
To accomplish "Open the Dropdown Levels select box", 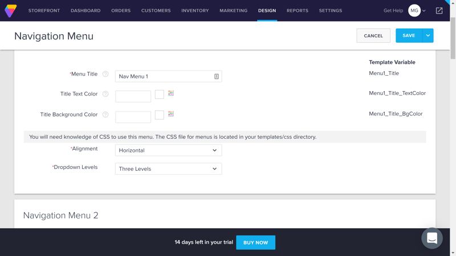I will (x=168, y=169).
